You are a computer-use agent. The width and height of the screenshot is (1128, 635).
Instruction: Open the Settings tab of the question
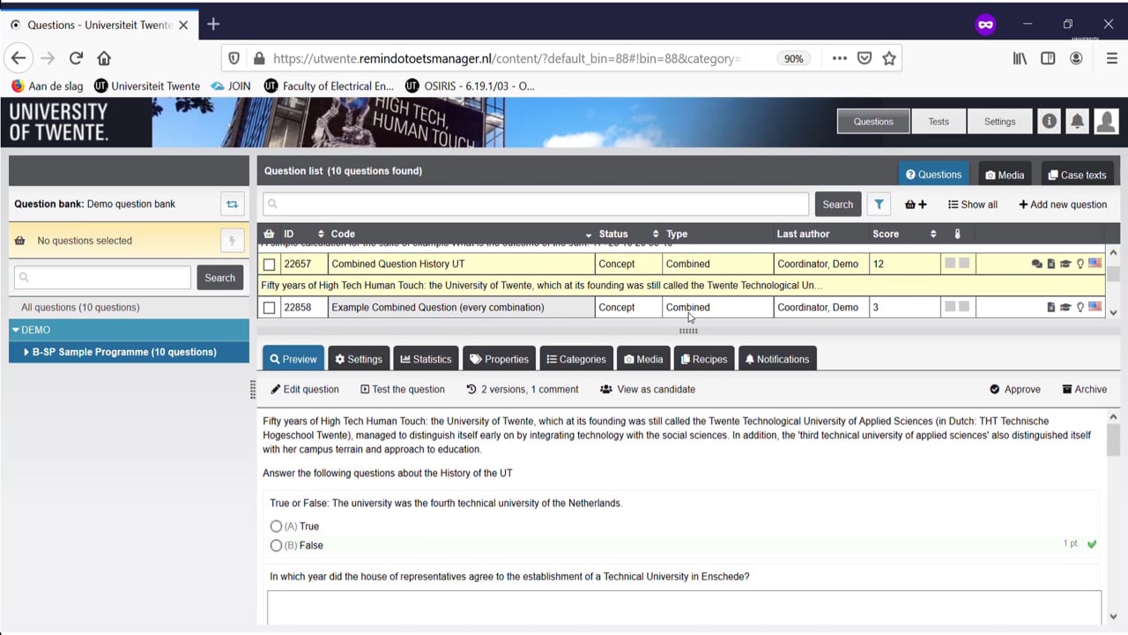[x=359, y=359]
